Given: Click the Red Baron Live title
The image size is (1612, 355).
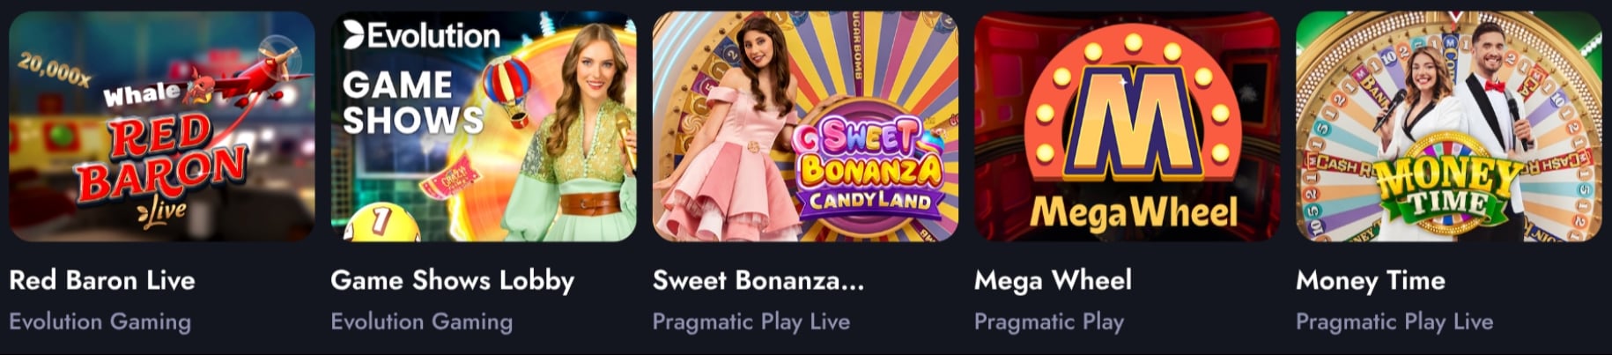Looking at the screenshot, I should point(102,281).
